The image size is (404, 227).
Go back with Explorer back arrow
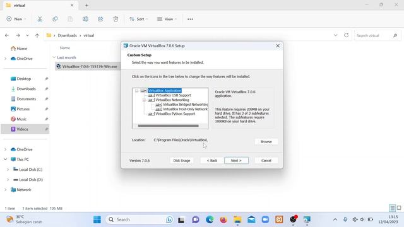[x=7, y=35]
